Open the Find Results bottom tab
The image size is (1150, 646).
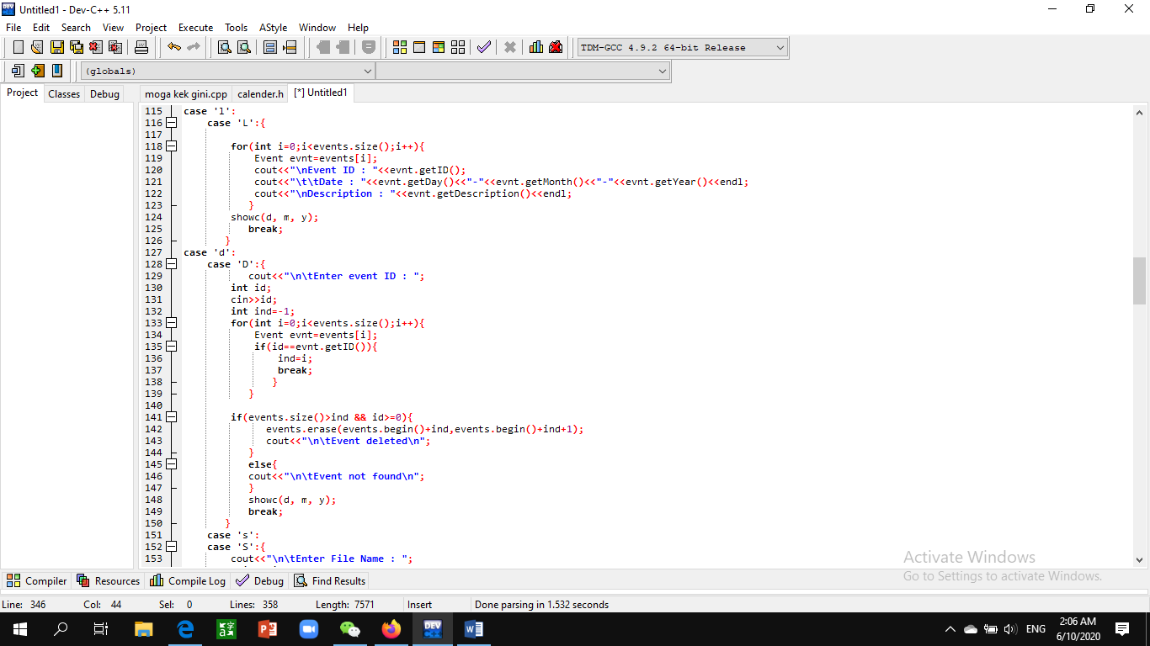tap(329, 580)
